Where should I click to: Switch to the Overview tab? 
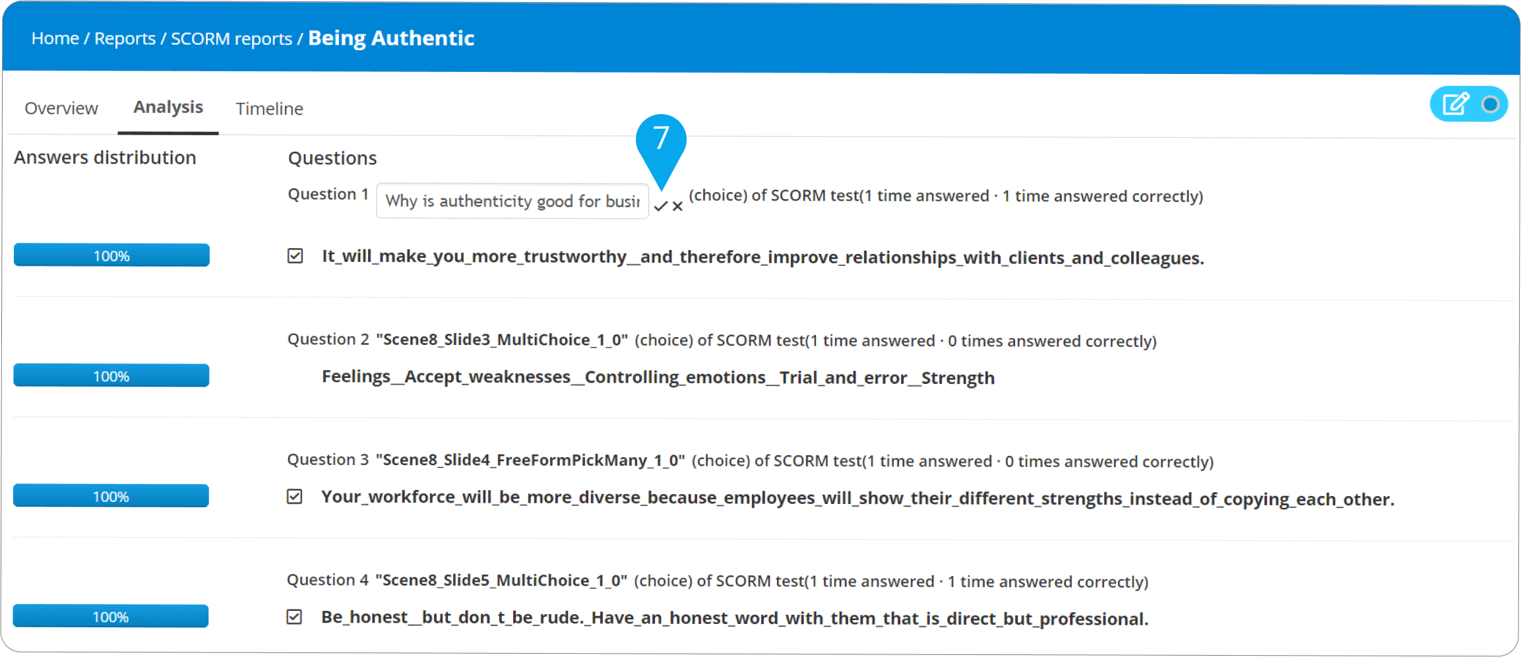coord(61,108)
